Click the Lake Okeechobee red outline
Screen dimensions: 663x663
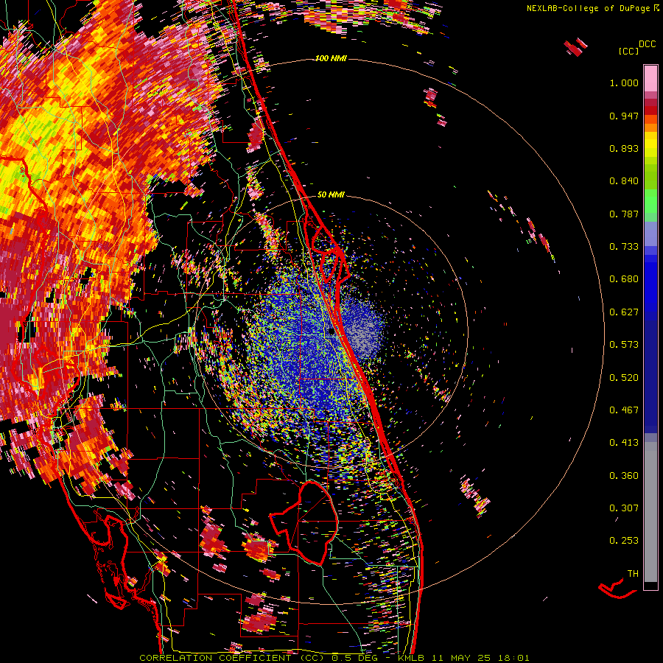(304, 522)
